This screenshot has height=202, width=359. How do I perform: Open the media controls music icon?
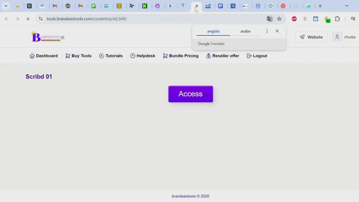353,19
